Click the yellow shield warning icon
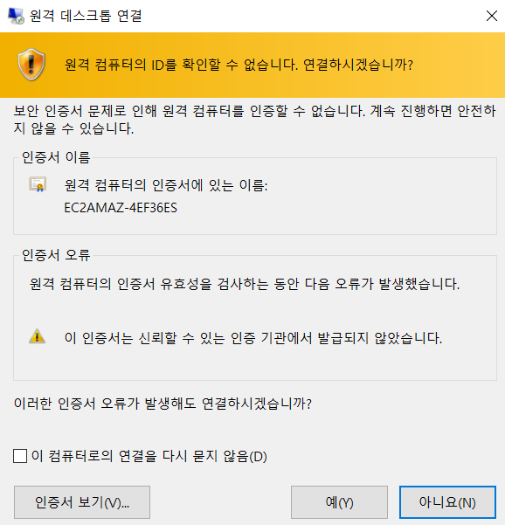Viewport: 505px width, 525px height. [31, 65]
